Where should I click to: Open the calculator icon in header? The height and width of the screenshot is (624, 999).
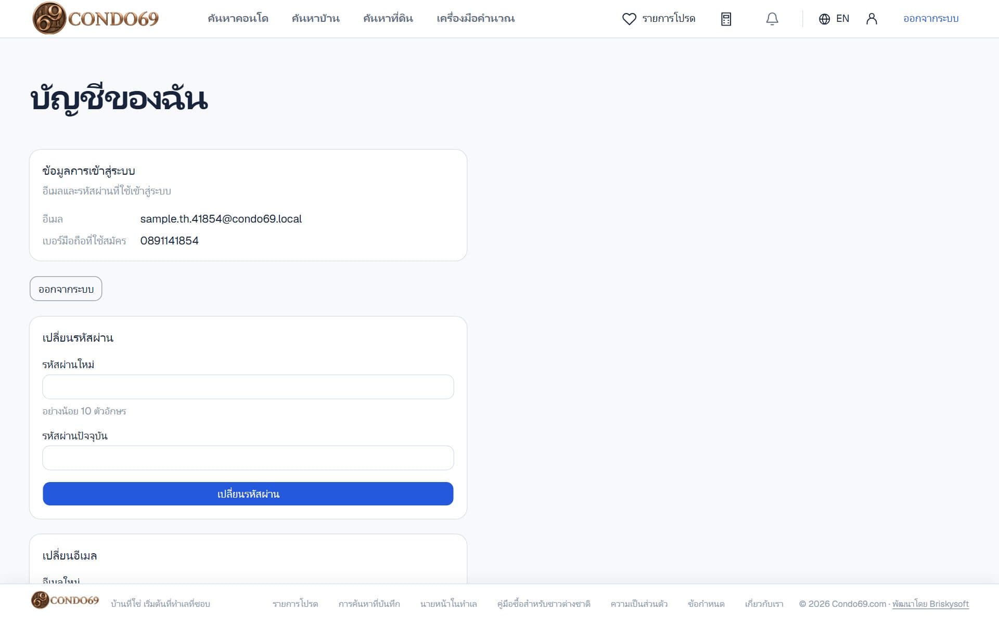[x=726, y=19]
